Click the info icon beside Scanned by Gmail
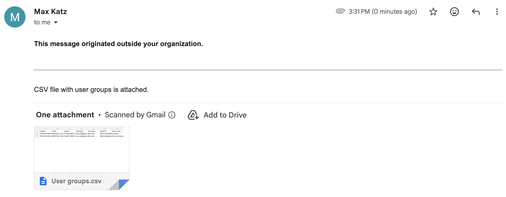The height and width of the screenshot is (197, 506). coord(172,115)
